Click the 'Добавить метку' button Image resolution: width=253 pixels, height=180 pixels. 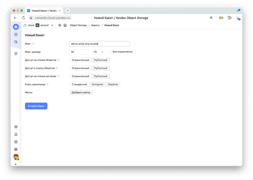point(81,93)
